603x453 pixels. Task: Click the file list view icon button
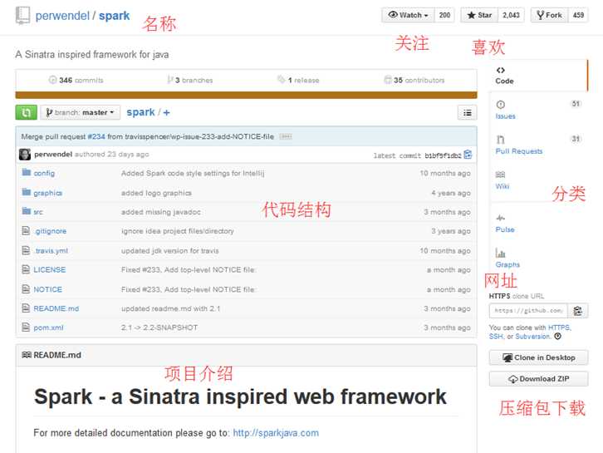(x=468, y=113)
